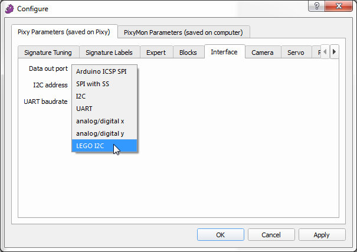Switch to the Blocks tab

click(188, 53)
